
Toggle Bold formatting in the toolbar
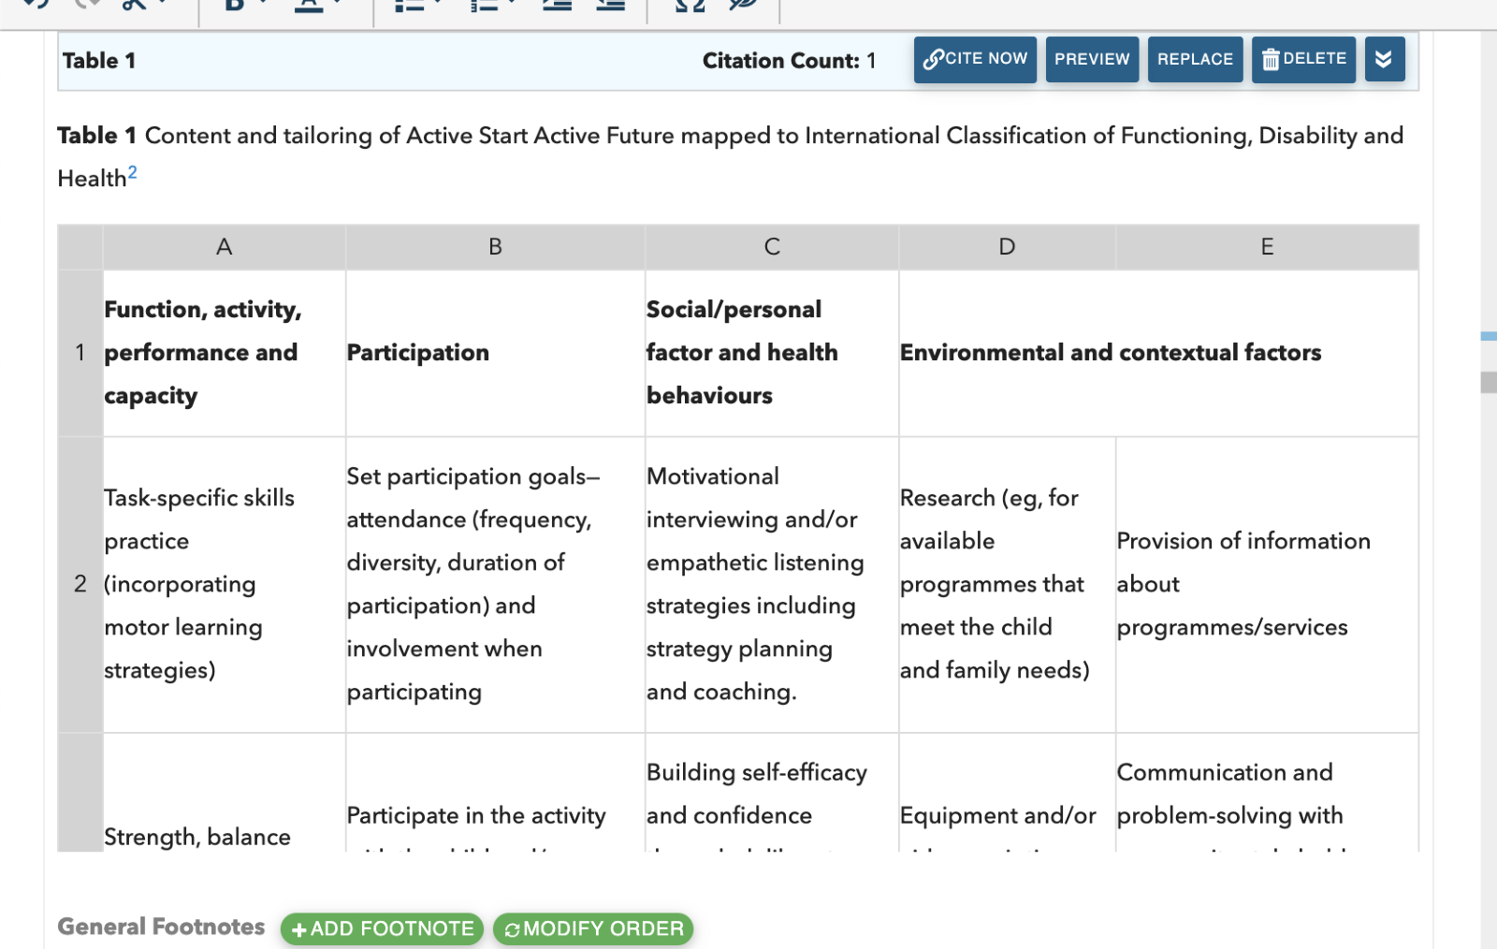[234, 5]
